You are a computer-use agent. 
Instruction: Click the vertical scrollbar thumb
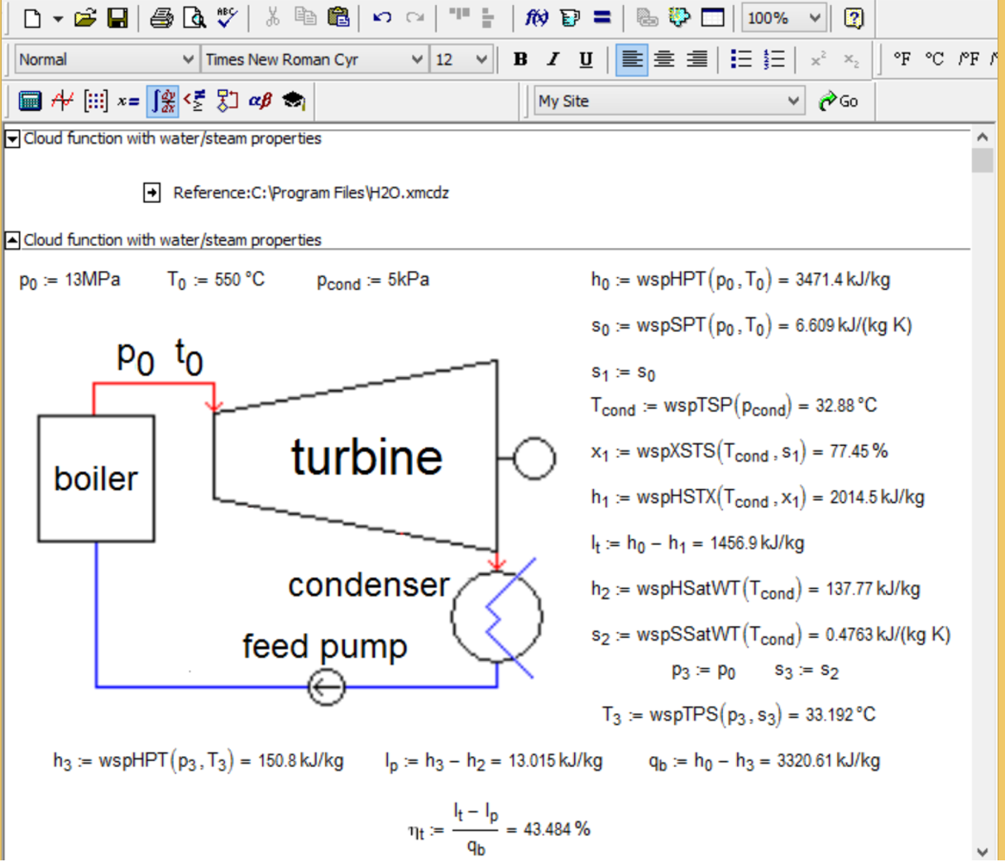click(982, 160)
